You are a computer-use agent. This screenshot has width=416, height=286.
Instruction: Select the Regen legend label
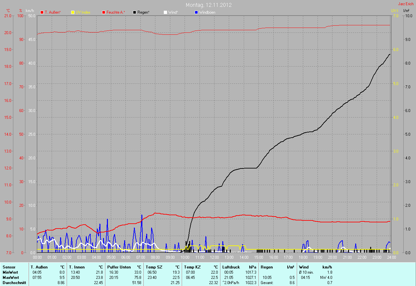(x=144, y=12)
